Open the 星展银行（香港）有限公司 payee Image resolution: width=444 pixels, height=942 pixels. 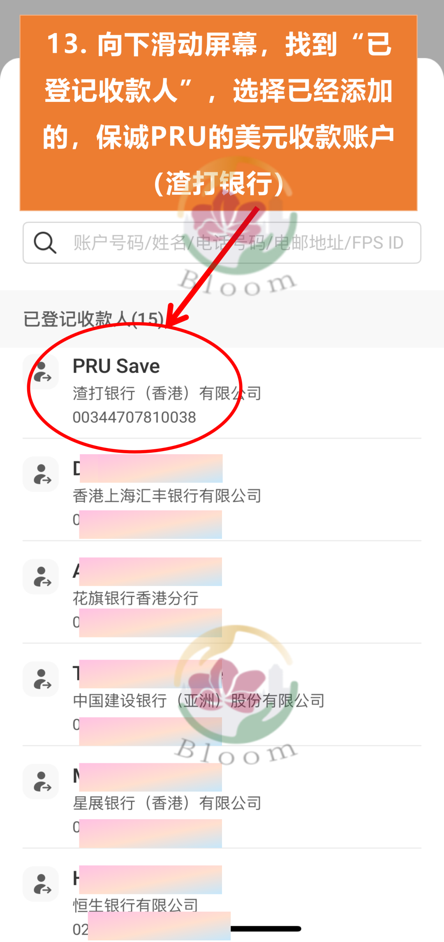222,803
